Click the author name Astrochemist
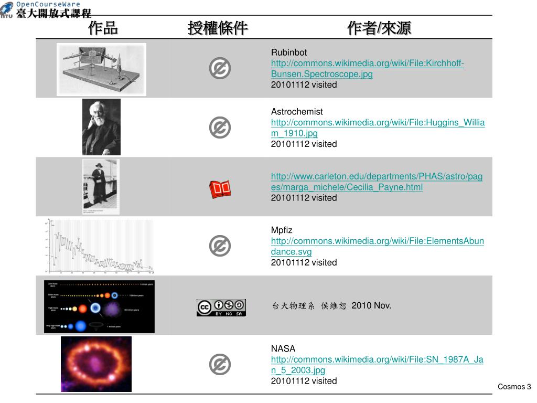The width and height of the screenshot is (537, 403). point(297,112)
